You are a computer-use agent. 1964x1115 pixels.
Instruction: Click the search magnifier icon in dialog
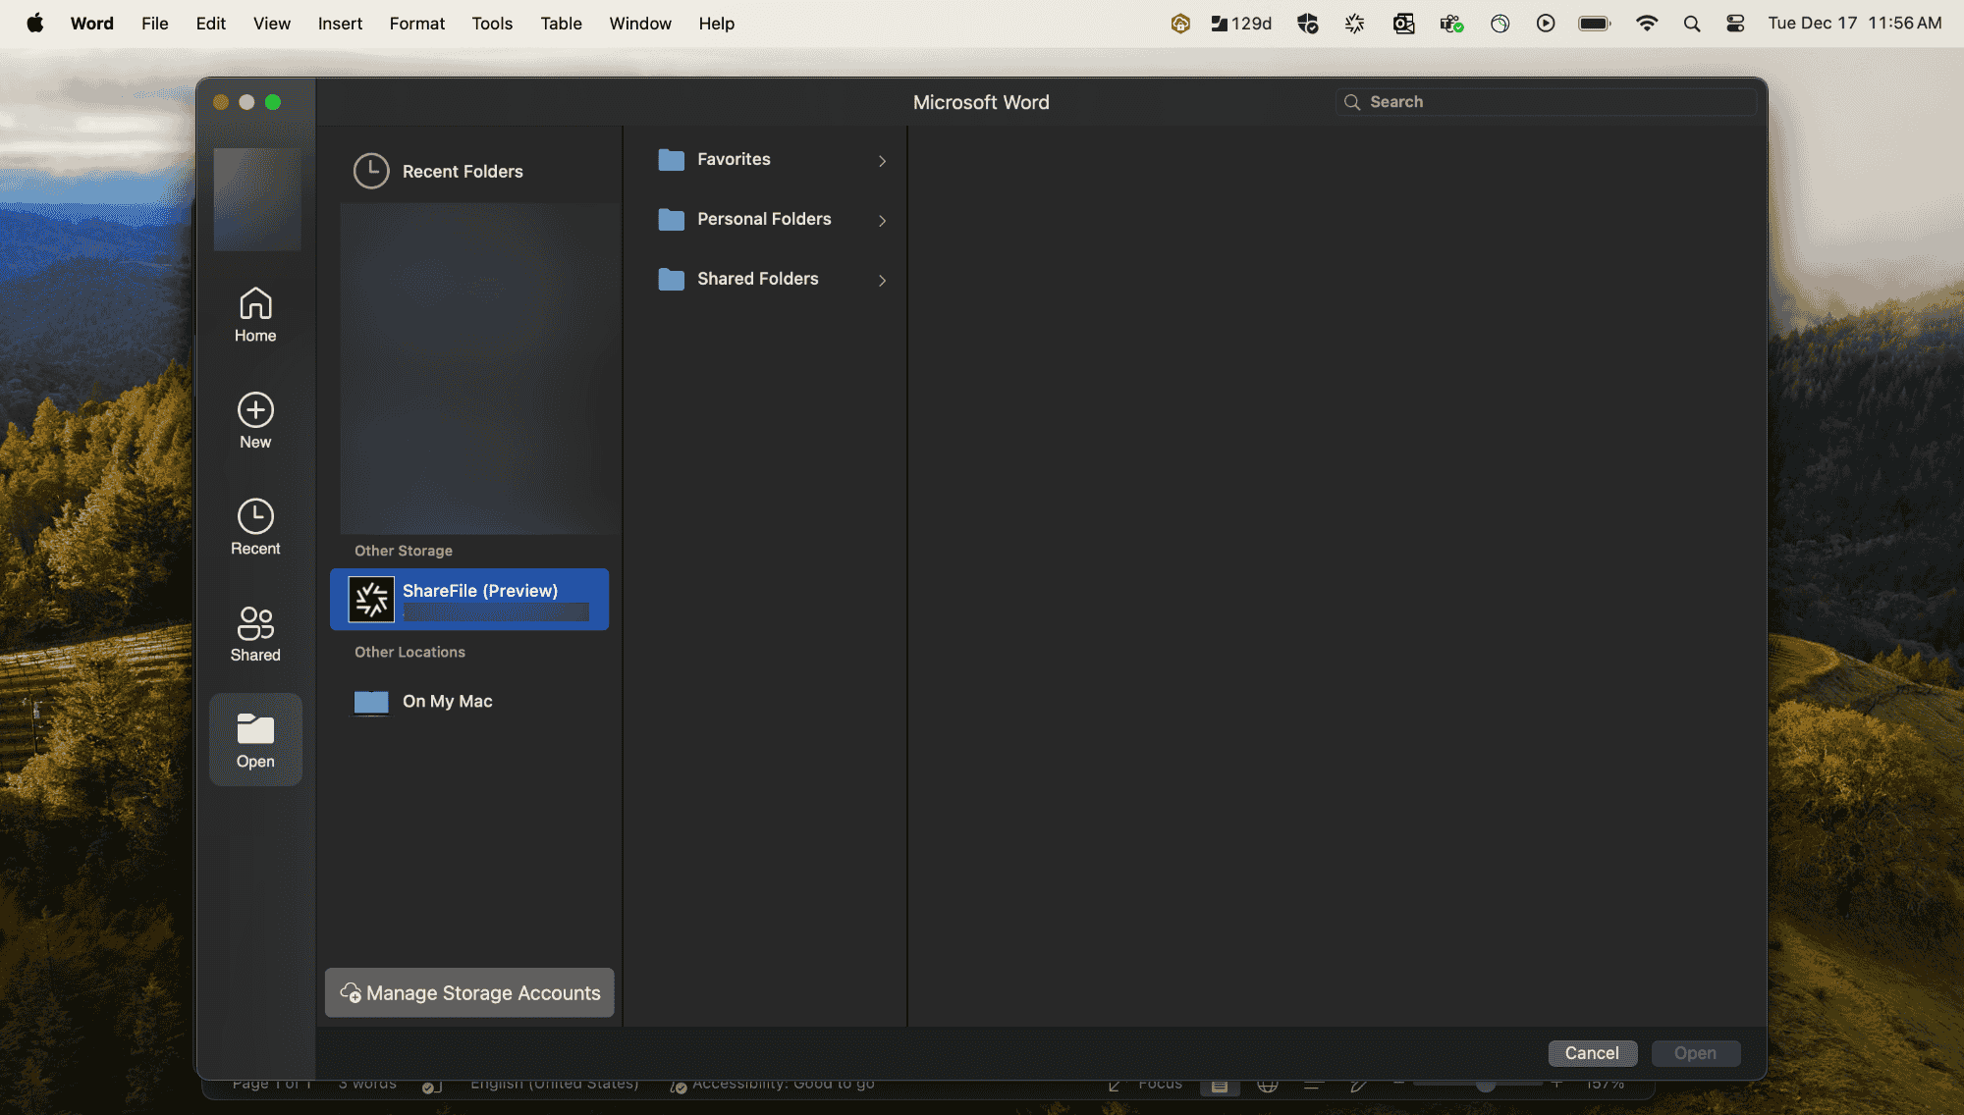tap(1352, 102)
